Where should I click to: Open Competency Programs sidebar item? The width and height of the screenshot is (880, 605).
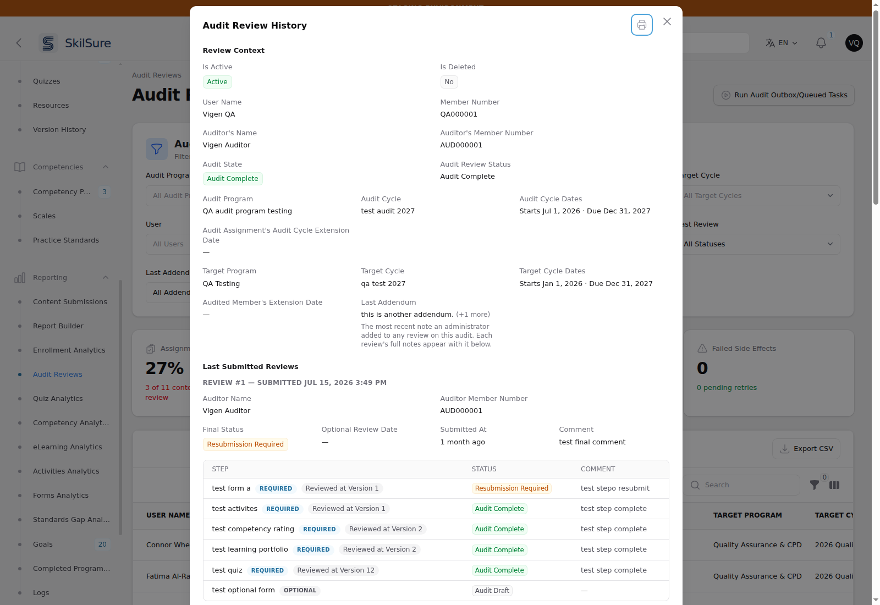coord(62,192)
